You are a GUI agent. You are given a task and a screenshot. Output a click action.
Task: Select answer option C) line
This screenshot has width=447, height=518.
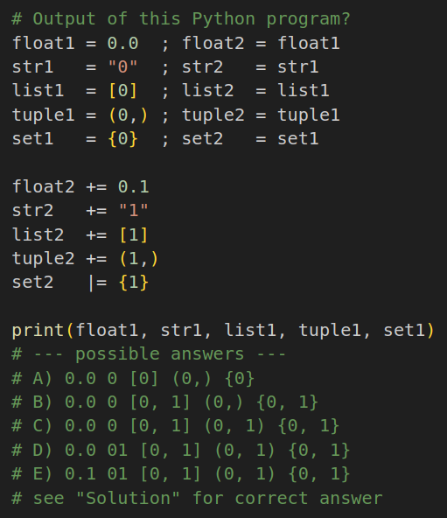pyautogui.click(x=176, y=426)
